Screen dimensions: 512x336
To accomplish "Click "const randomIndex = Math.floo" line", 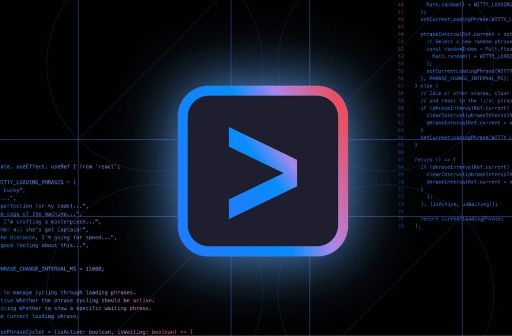I will pos(469,49).
